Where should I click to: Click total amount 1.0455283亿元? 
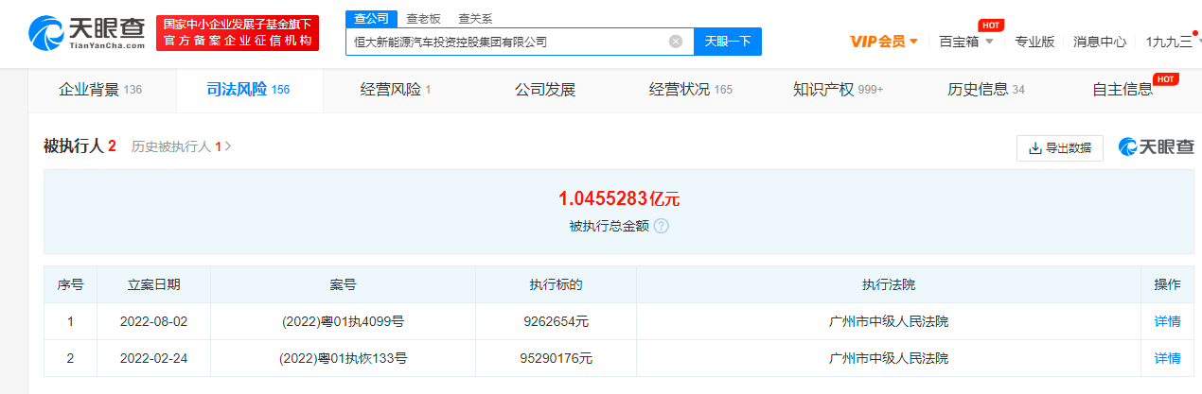coord(619,198)
